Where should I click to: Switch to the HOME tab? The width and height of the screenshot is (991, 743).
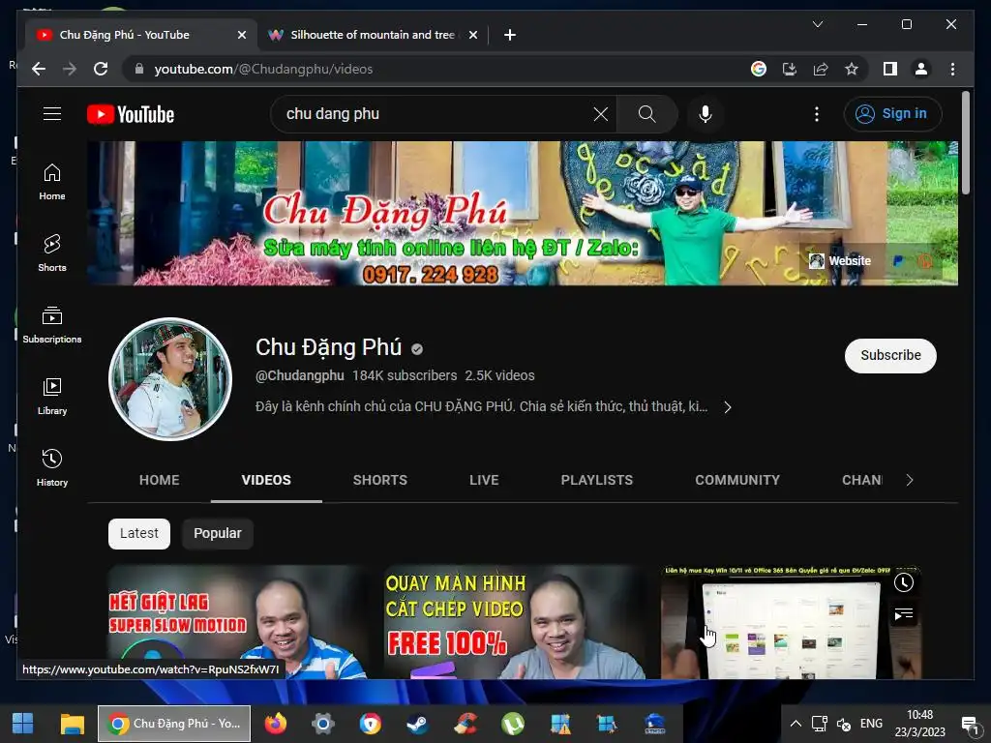tap(160, 480)
